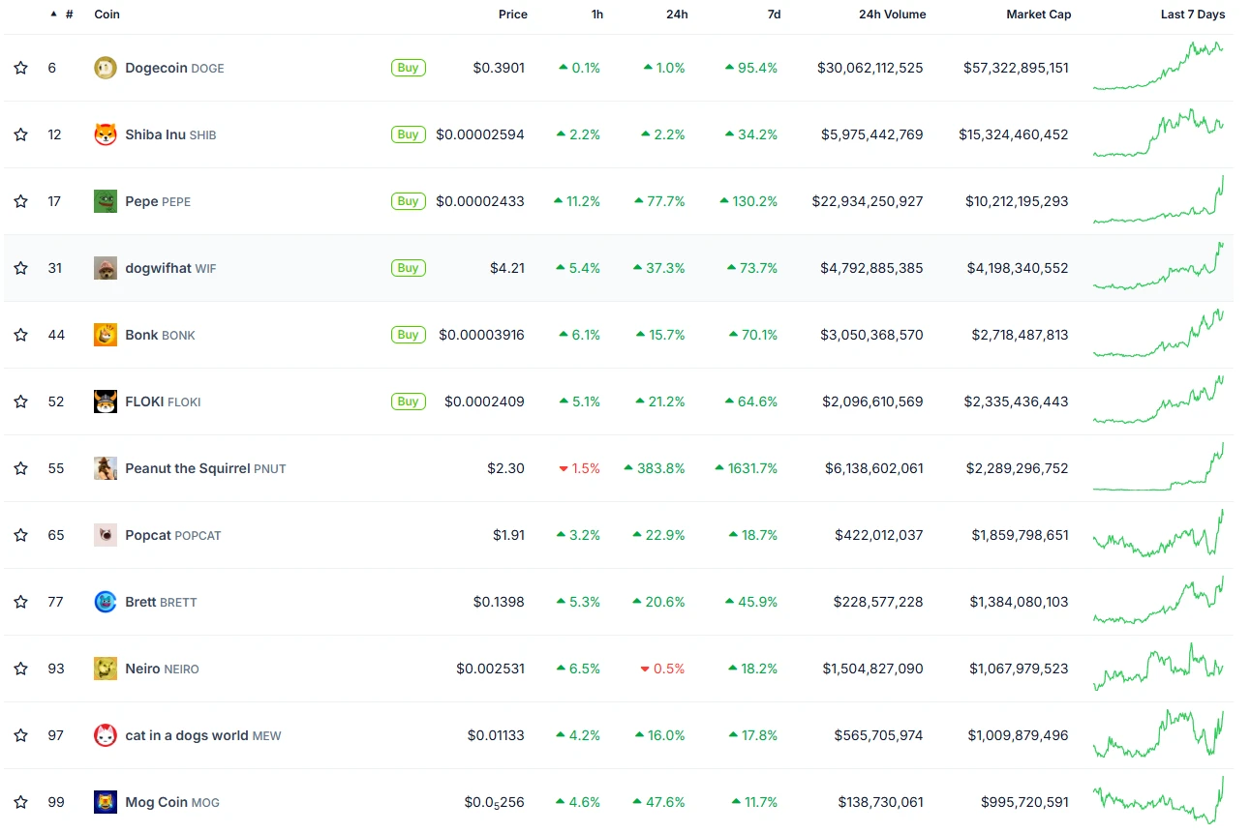Open the Popcat POPCAT coin link
The height and width of the screenshot is (833, 1251).
[x=172, y=535]
